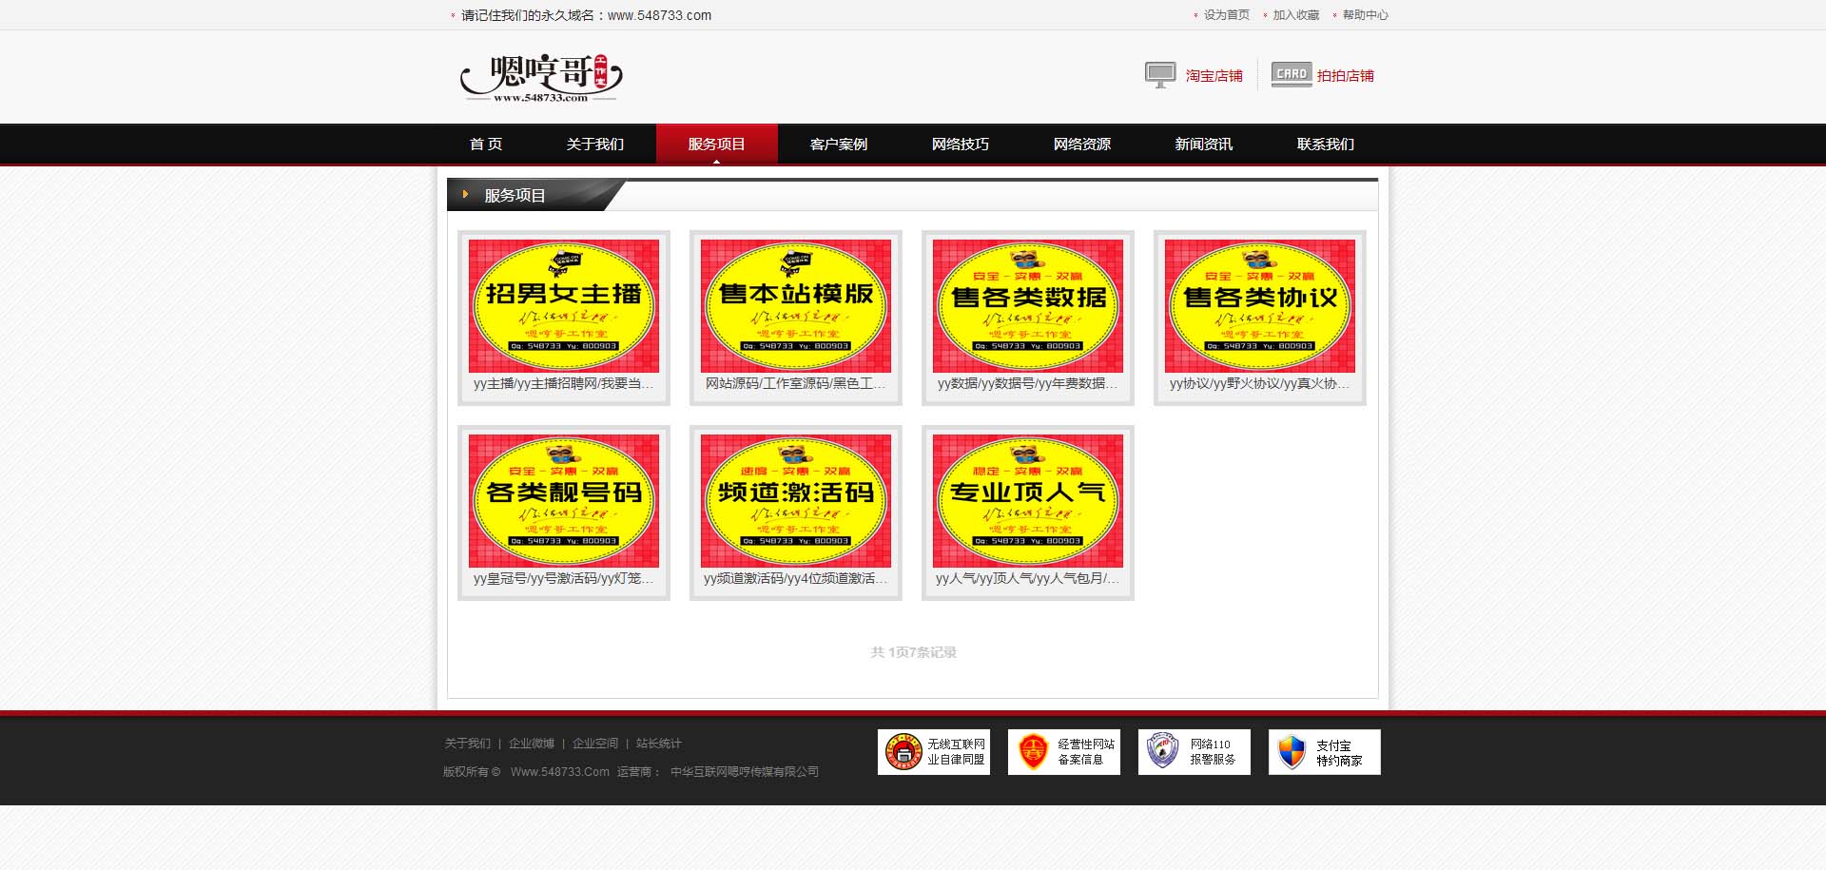The width and height of the screenshot is (1826, 870).
Task: Open the 网络资源 navigation tab
Action: coord(1082,145)
